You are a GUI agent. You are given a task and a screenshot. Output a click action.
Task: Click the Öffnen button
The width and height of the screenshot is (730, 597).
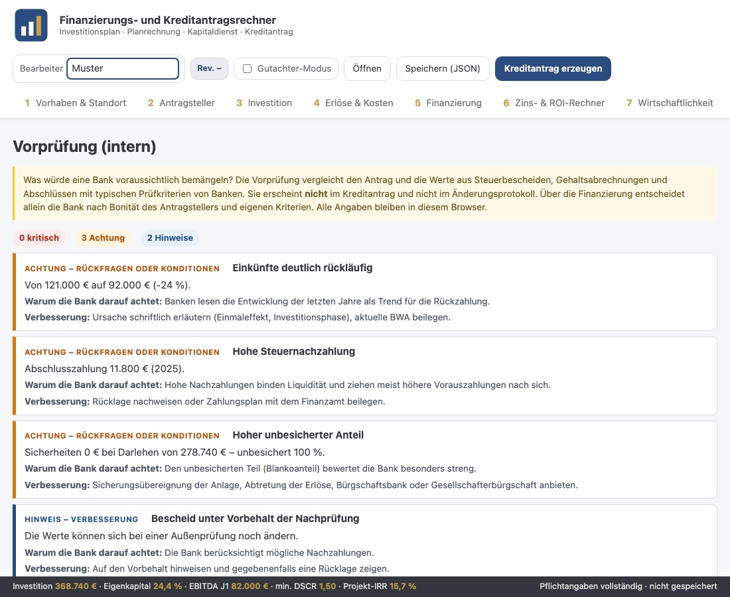367,69
